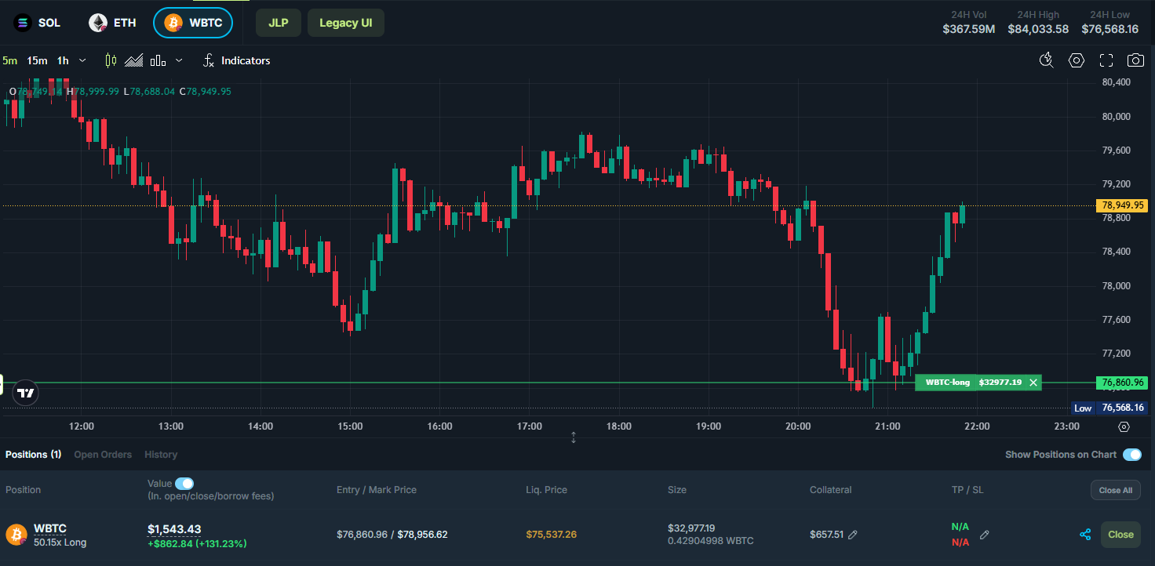Click Close All positions button

pos(1115,490)
